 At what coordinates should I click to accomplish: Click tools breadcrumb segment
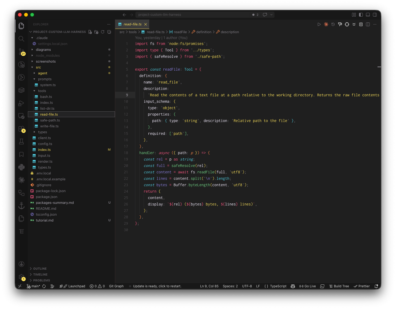(x=133, y=32)
